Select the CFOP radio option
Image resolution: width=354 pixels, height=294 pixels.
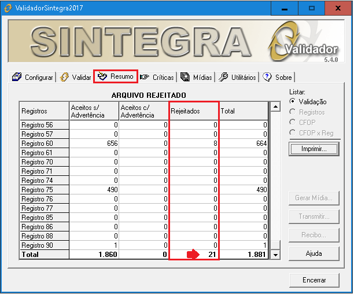coord(303,122)
